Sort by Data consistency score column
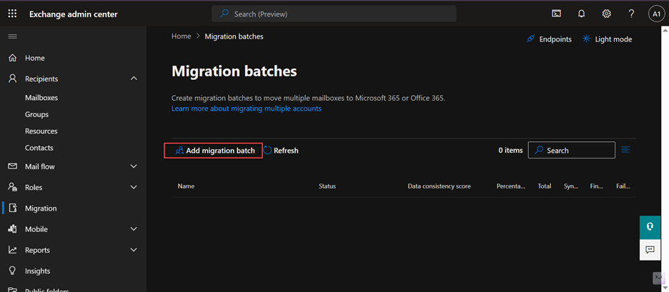Screen dimensions: 669x292 tap(439, 186)
